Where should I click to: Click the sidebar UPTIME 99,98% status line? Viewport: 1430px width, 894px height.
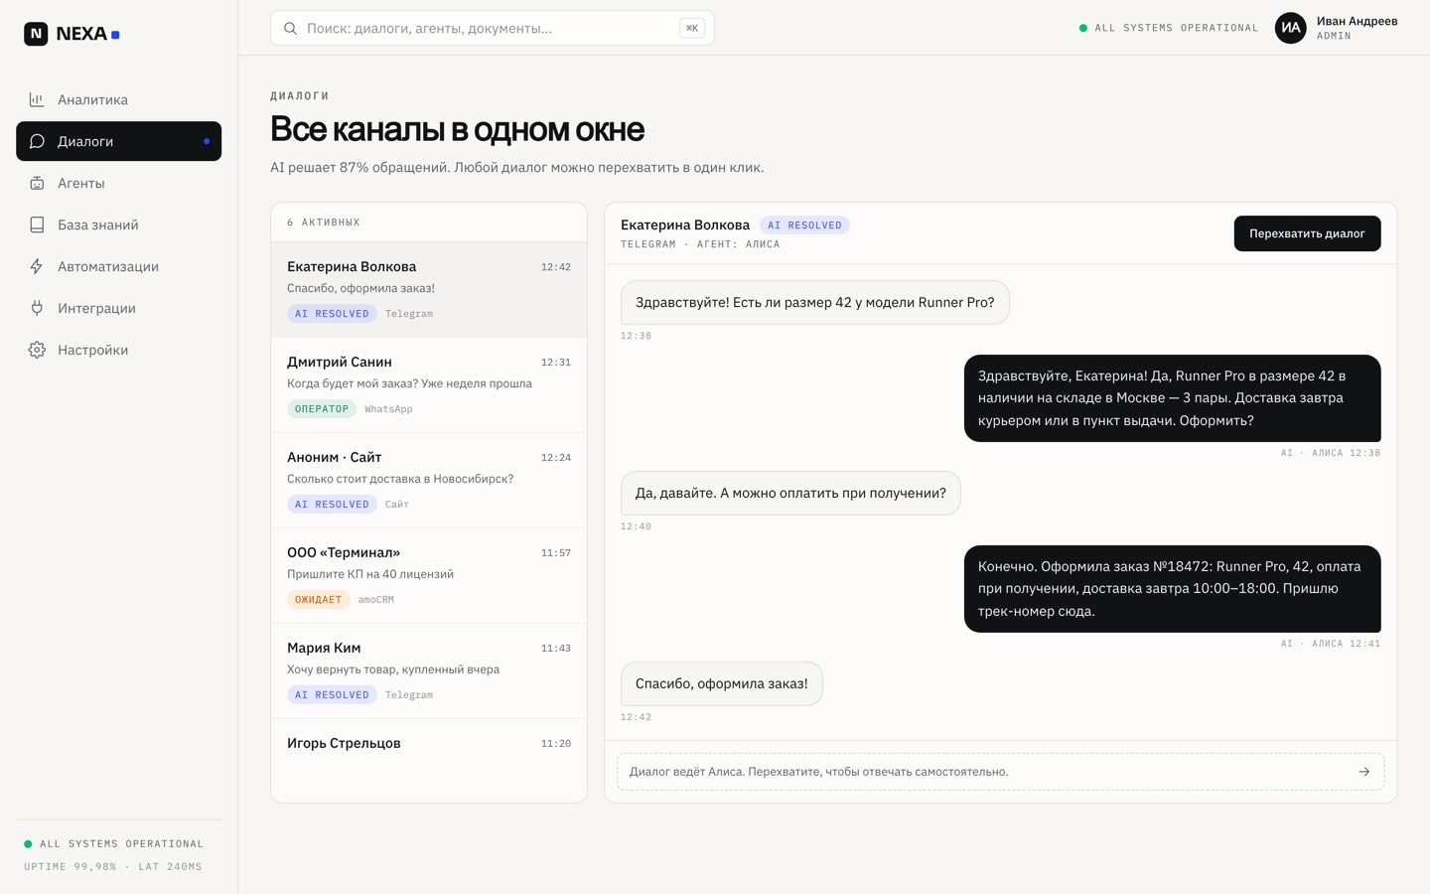click(x=113, y=866)
